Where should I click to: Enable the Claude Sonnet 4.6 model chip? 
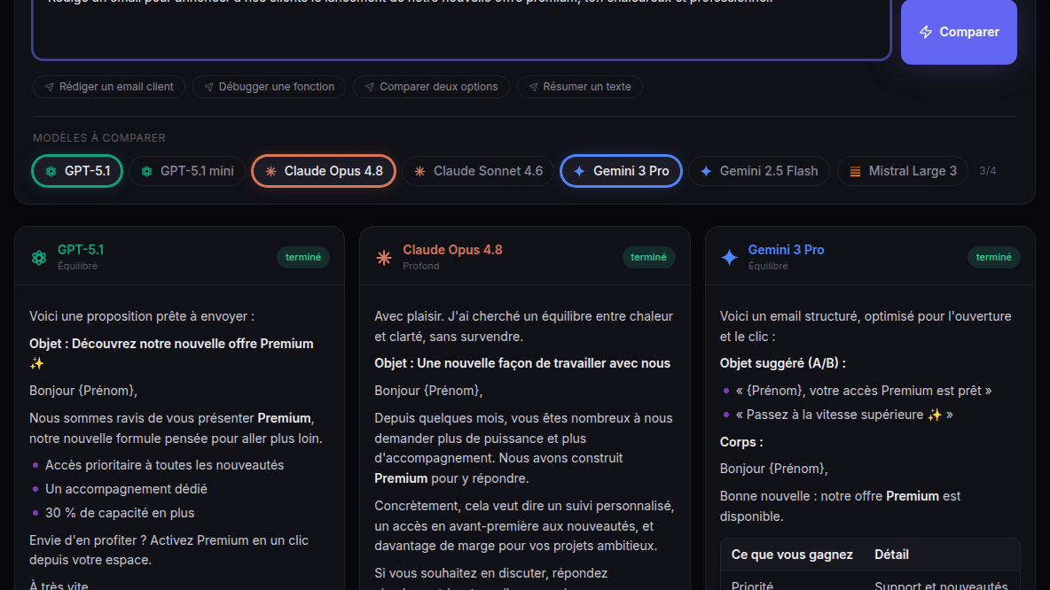tap(478, 171)
